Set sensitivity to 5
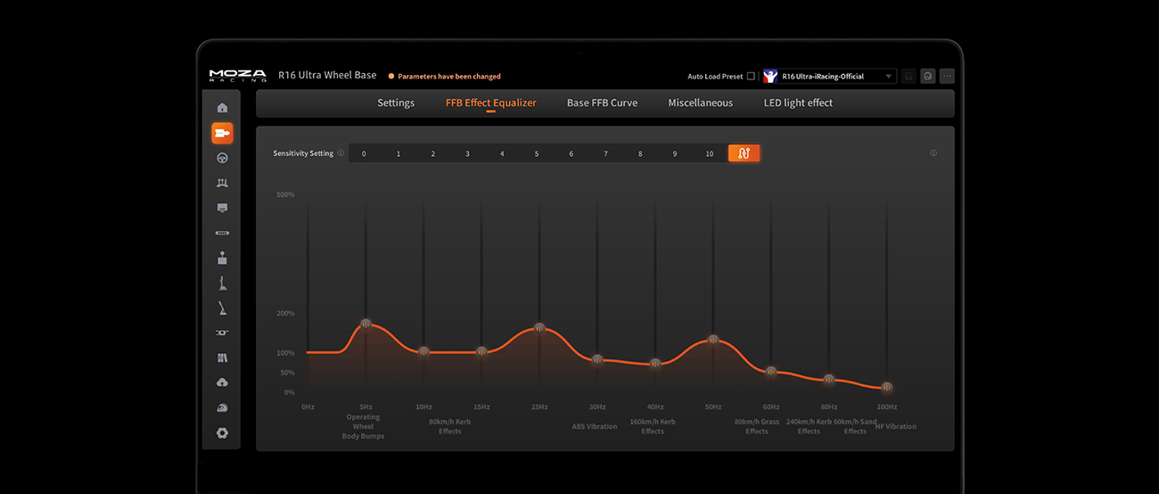 pyautogui.click(x=537, y=153)
